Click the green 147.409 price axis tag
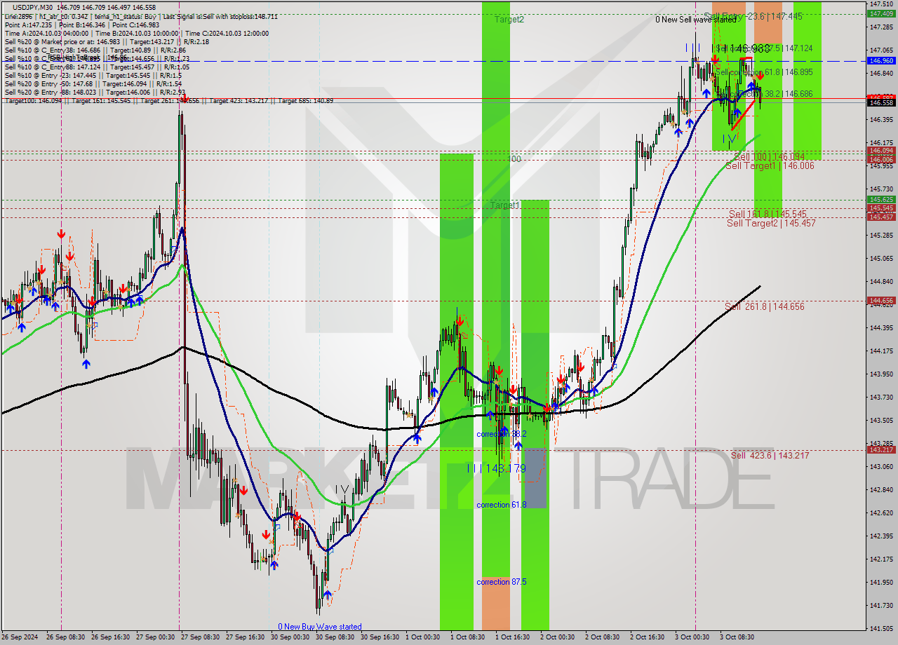 pos(881,13)
